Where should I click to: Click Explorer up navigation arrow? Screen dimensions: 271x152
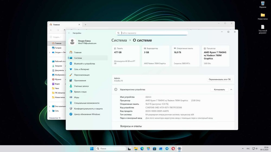(64, 30)
